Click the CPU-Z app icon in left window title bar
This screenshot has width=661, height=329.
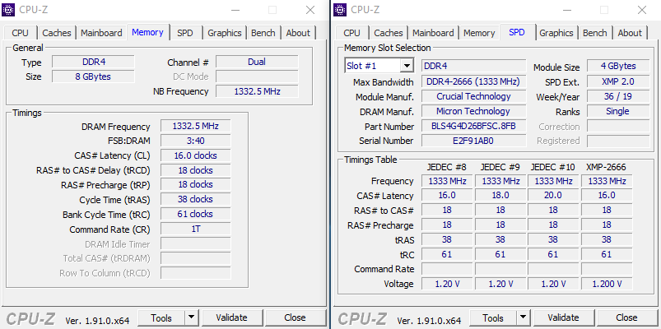(x=8, y=10)
